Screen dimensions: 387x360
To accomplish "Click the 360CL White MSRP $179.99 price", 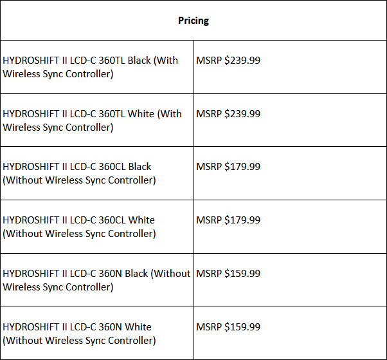I will point(228,220).
